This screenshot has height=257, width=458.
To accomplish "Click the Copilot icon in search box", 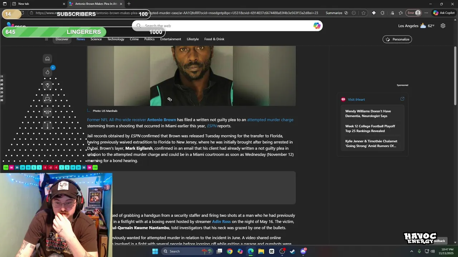I will 317,26.
